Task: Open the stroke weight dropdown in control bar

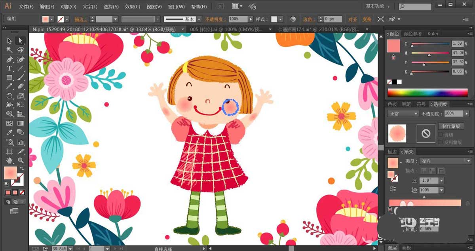Action: pyautogui.click(x=116, y=19)
